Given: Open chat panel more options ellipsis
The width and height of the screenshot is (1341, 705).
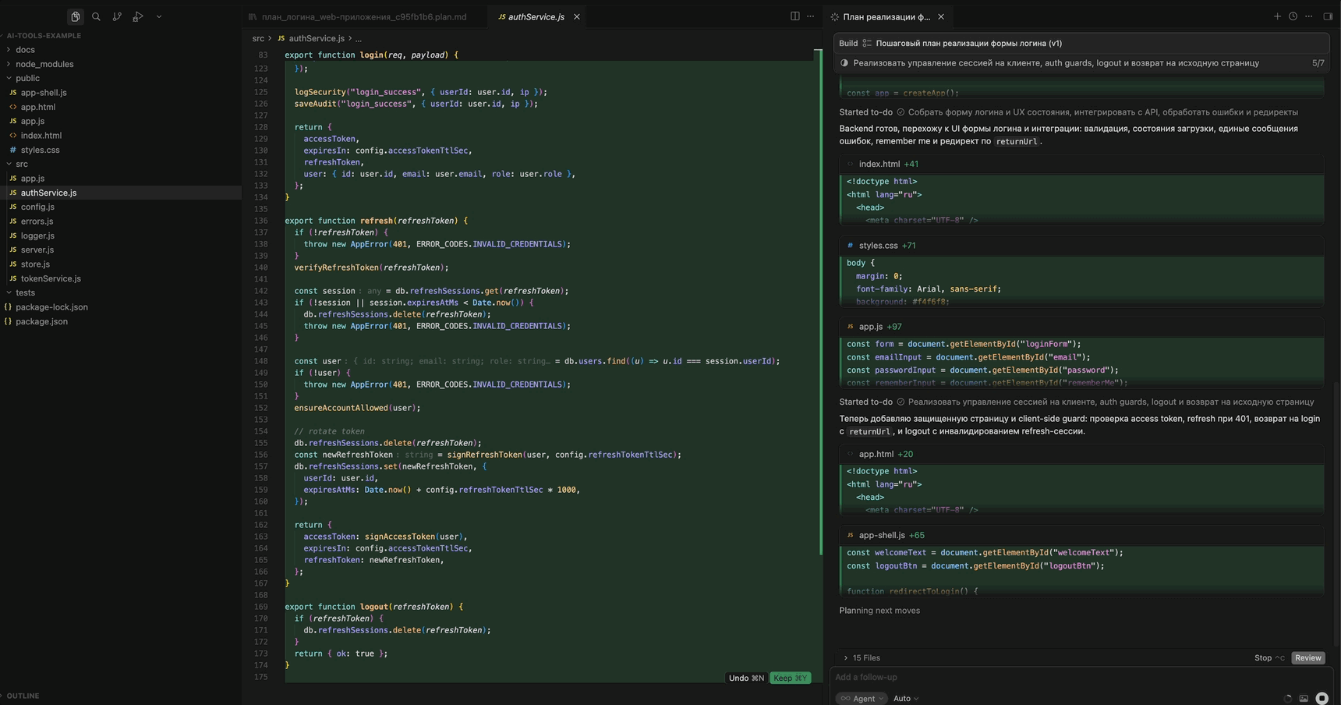Looking at the screenshot, I should tap(1309, 16).
